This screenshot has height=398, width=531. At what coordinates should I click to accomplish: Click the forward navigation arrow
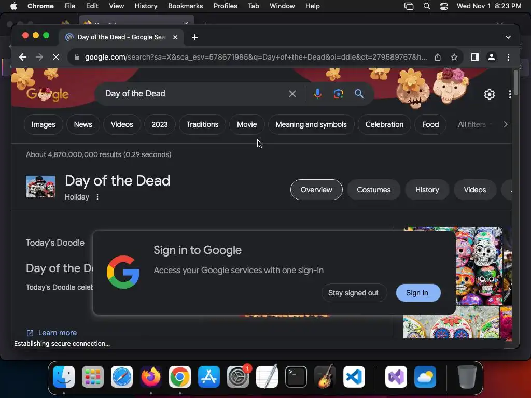coord(39,57)
